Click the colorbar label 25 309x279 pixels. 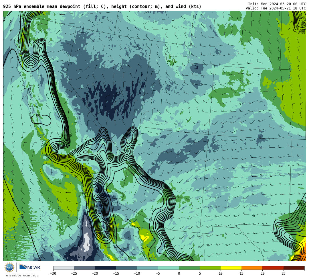coord(283,274)
